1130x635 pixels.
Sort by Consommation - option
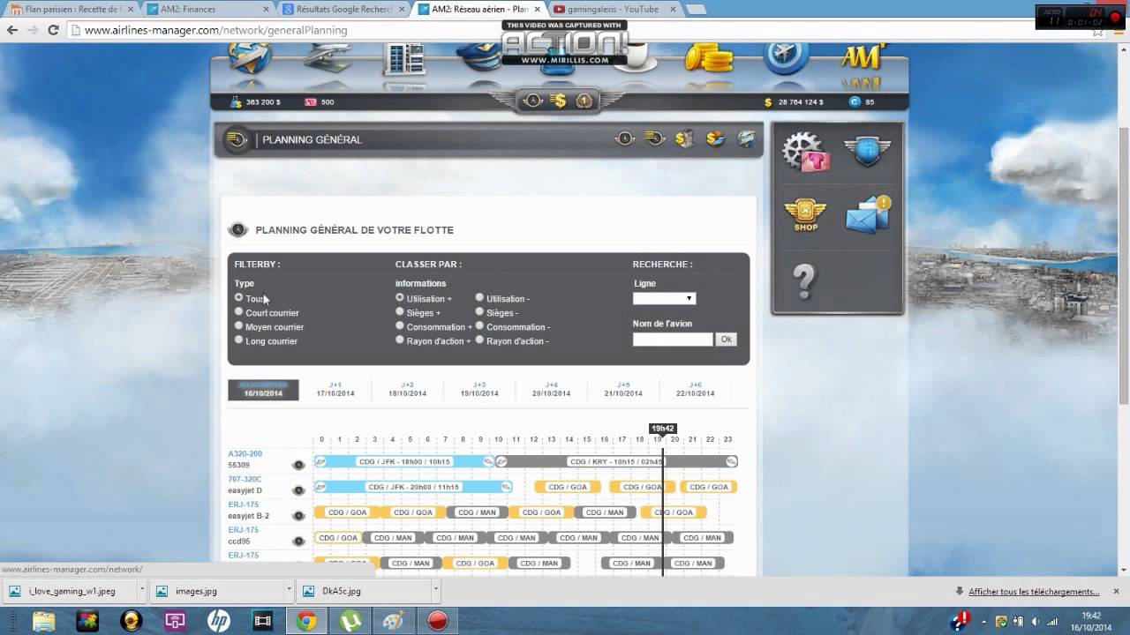pyautogui.click(x=479, y=326)
